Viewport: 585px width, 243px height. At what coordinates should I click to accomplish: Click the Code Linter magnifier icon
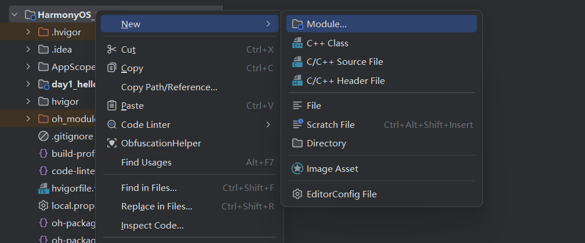[x=111, y=124]
